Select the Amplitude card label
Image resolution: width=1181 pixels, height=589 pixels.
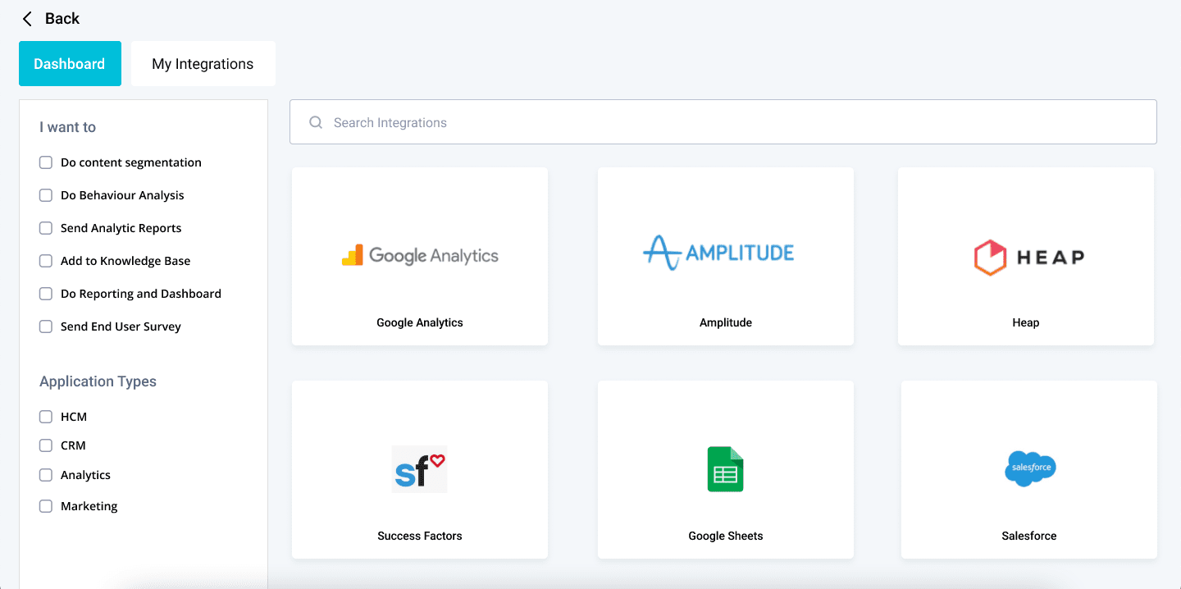point(726,322)
